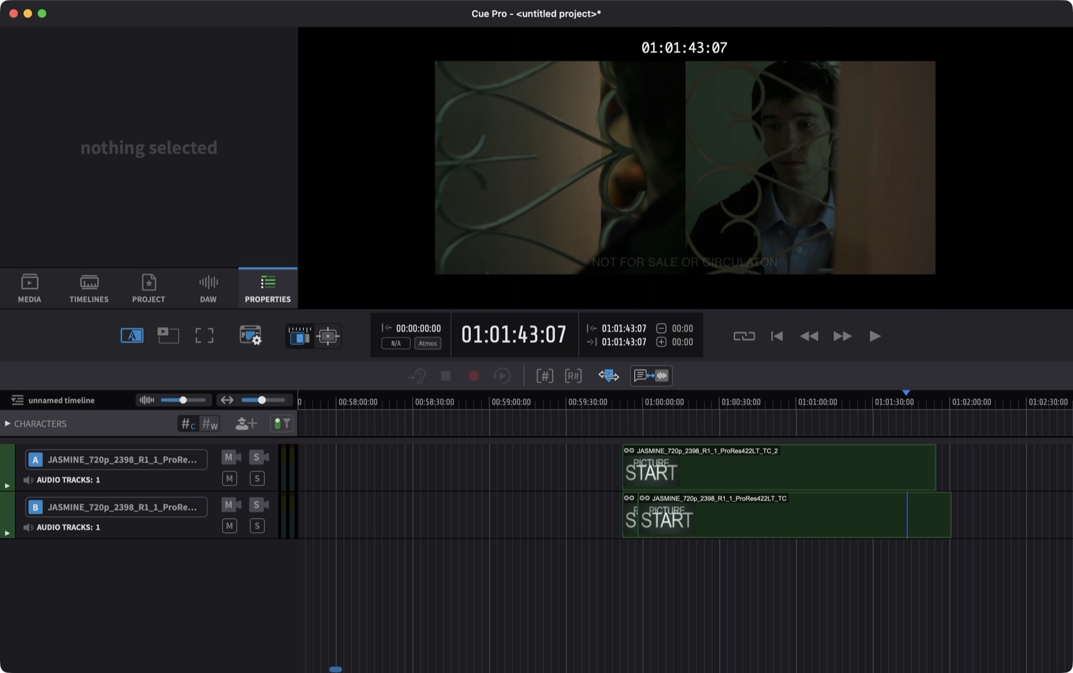The image size is (1073, 673).
Task: Click the plus post-roll stepper icon
Action: (661, 342)
